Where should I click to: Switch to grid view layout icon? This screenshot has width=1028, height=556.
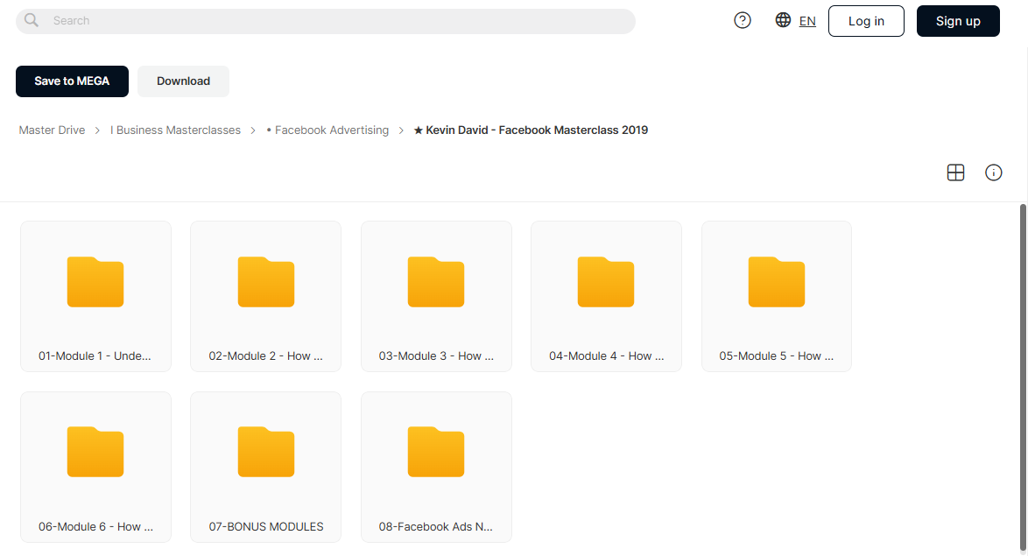coord(956,172)
